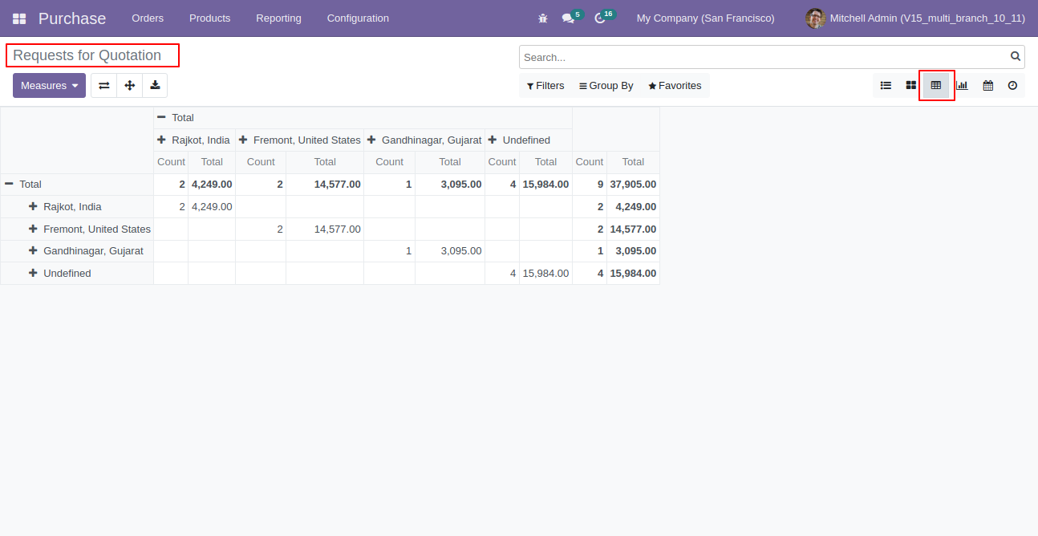Open the Orders menu

[x=148, y=18]
